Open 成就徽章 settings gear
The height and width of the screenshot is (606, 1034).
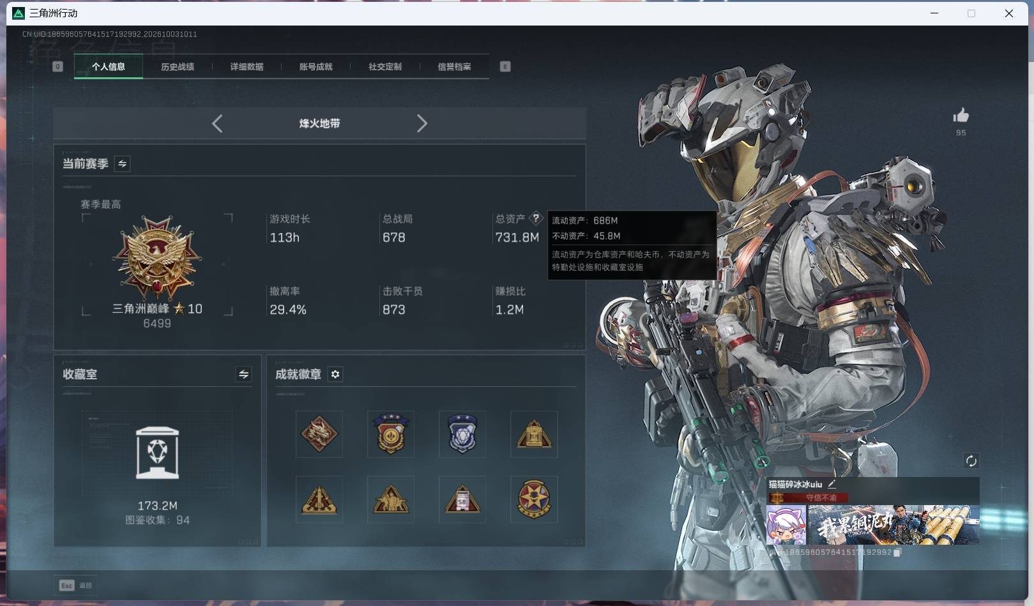click(x=335, y=374)
